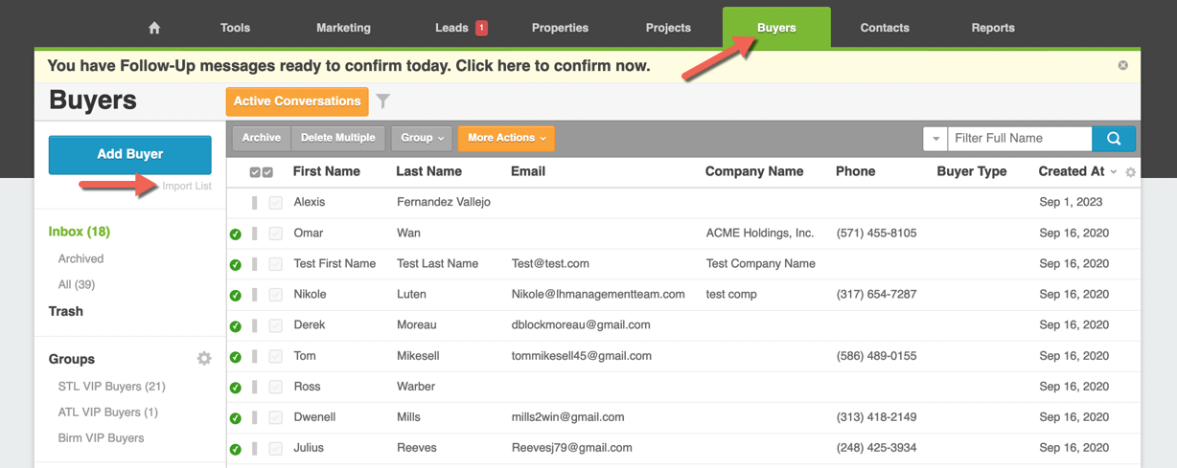Open the column settings gear icon

[1130, 172]
